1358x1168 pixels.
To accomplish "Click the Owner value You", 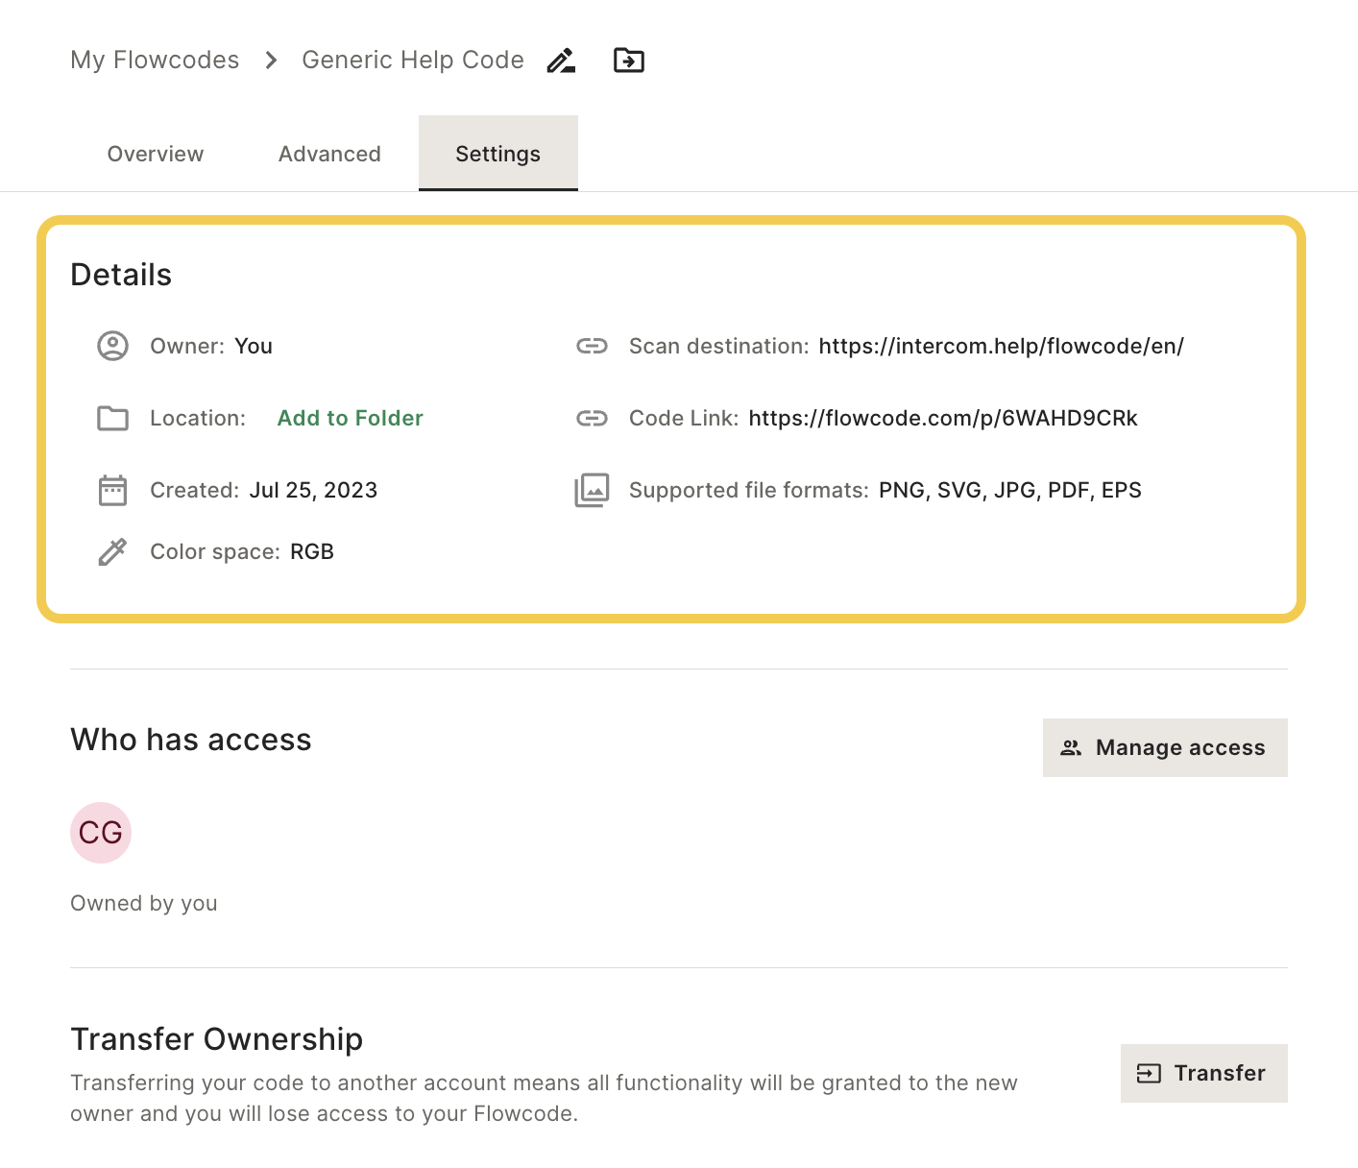I will [254, 346].
